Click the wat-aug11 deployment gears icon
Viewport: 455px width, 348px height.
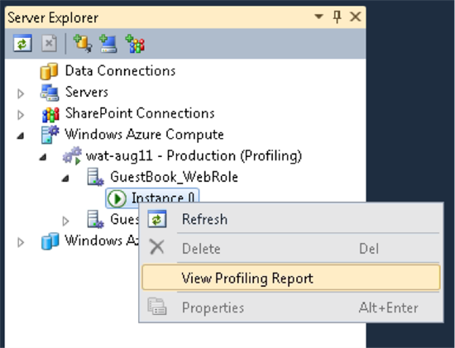[x=72, y=155]
